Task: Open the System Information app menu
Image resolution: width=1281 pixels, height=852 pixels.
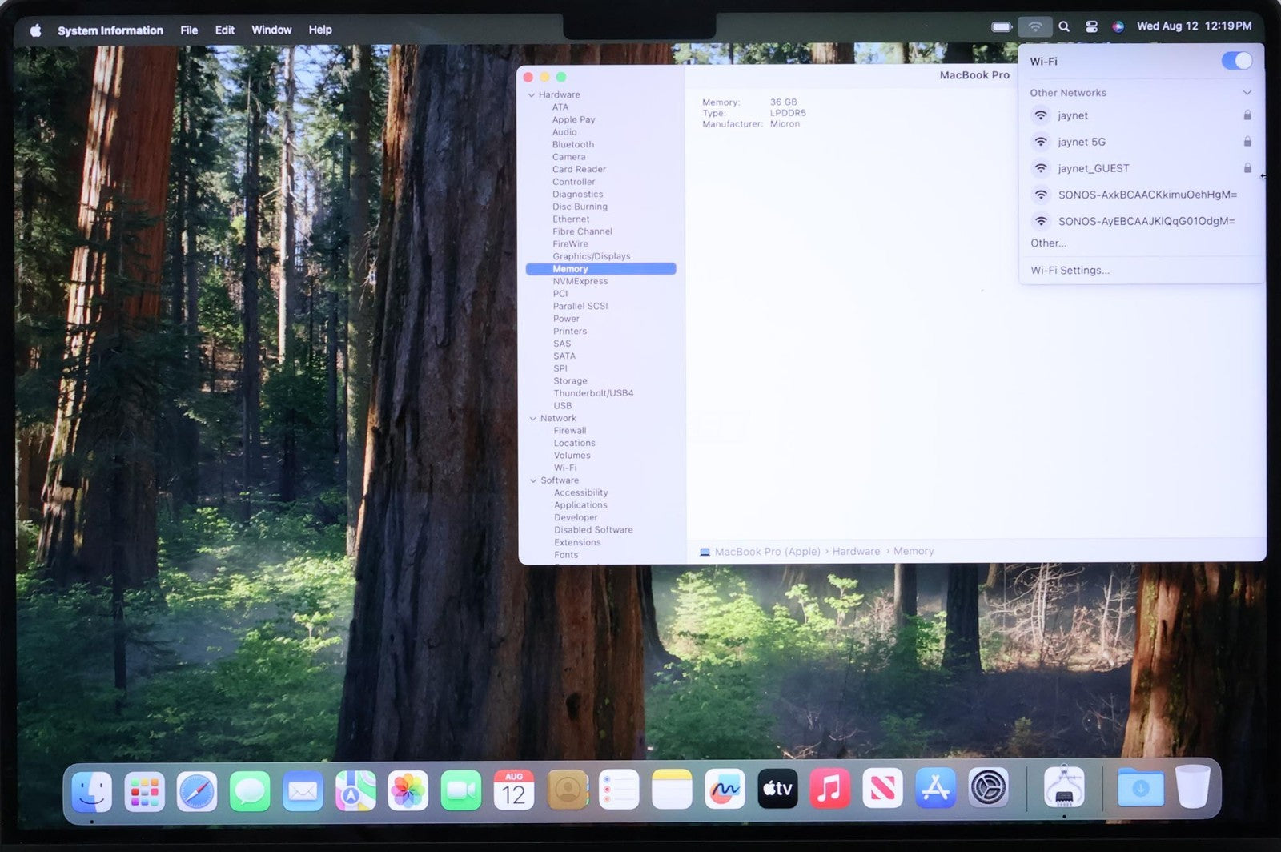Action: tap(110, 30)
